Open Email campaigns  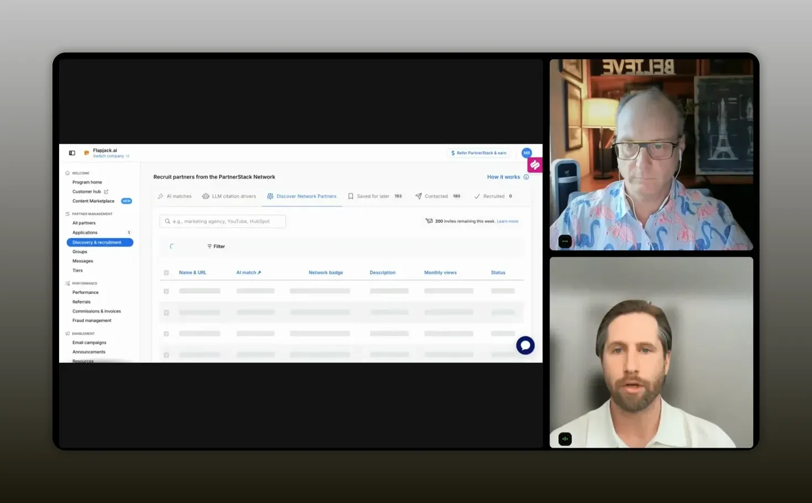pyautogui.click(x=89, y=343)
